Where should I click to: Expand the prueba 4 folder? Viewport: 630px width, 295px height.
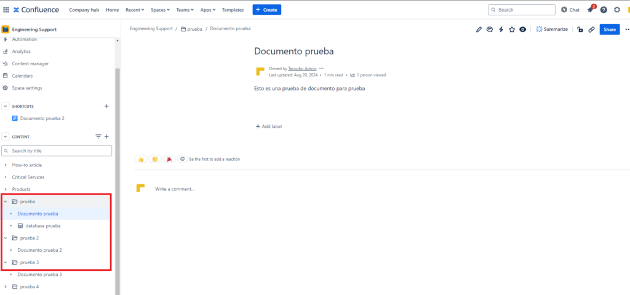point(6,286)
